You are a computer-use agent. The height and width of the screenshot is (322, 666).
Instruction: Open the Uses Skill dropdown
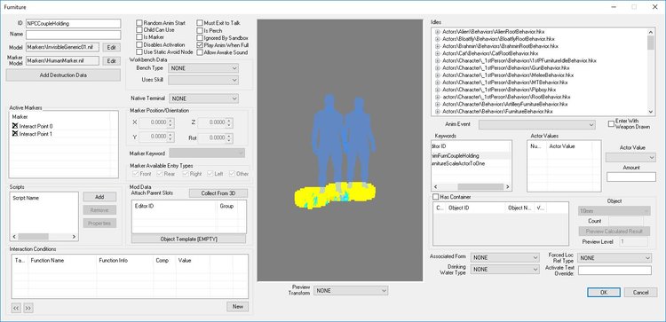[203, 80]
